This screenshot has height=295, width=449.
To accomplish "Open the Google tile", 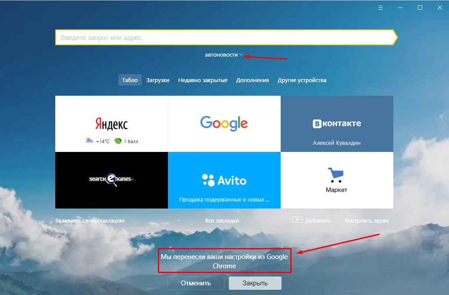I will (224, 124).
